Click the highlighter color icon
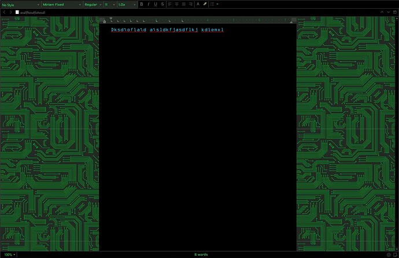 point(205,4)
